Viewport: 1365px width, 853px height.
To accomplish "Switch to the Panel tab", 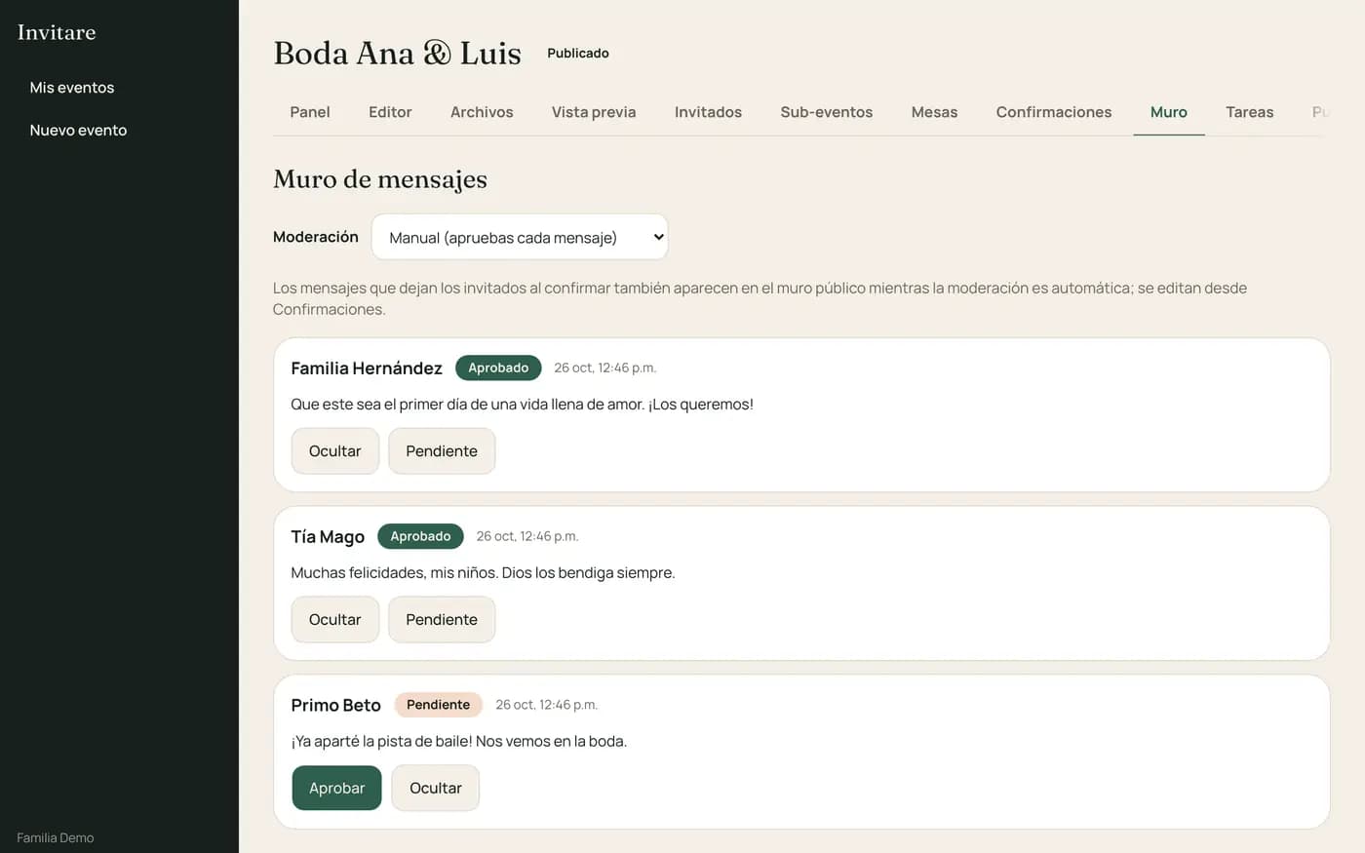I will click(310, 112).
